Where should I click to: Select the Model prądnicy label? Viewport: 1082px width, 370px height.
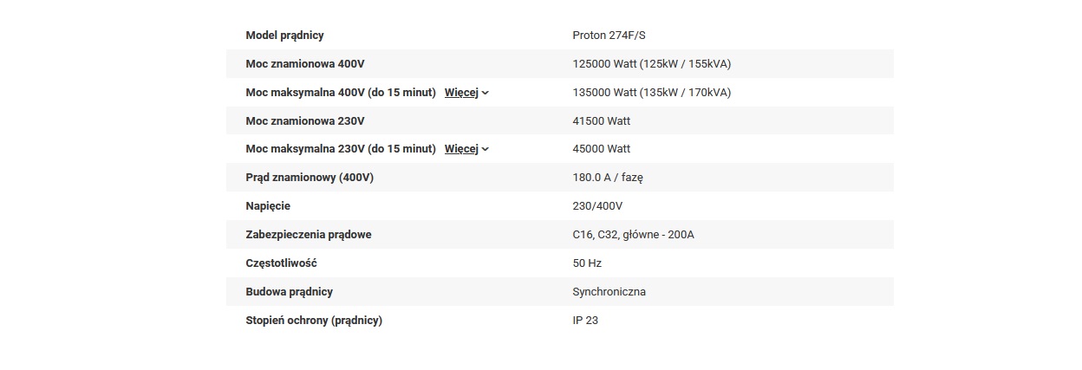284,36
